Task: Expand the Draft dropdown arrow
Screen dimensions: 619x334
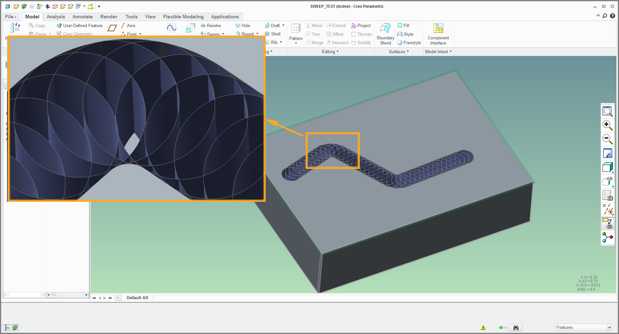Action: pos(283,25)
